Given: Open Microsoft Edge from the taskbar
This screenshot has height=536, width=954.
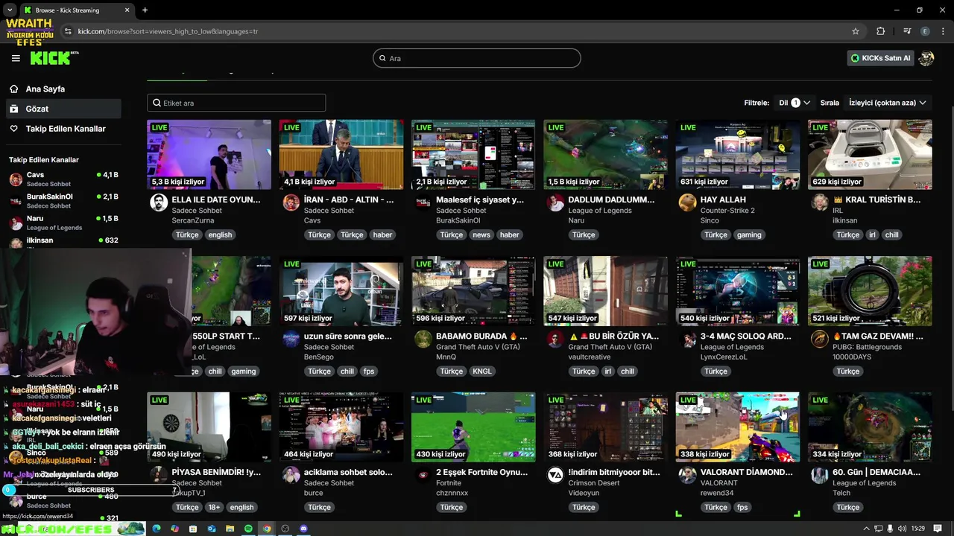Looking at the screenshot, I should [156, 529].
